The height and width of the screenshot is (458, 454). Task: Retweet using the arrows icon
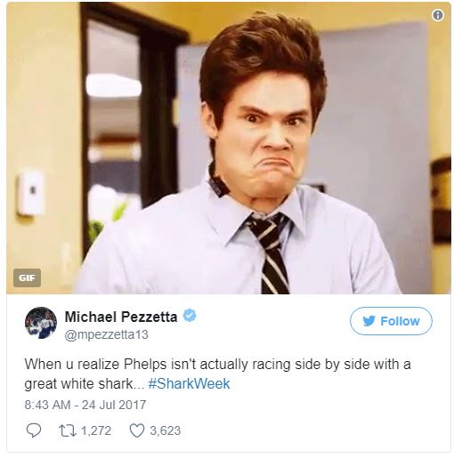(67, 430)
